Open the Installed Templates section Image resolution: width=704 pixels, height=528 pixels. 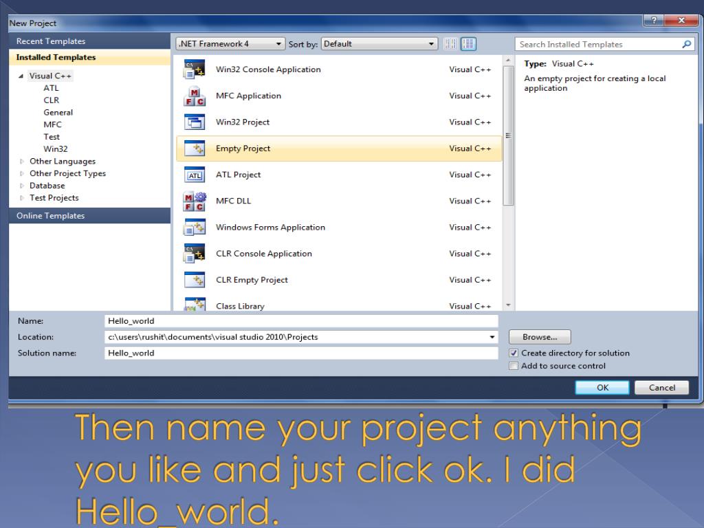[89, 57]
